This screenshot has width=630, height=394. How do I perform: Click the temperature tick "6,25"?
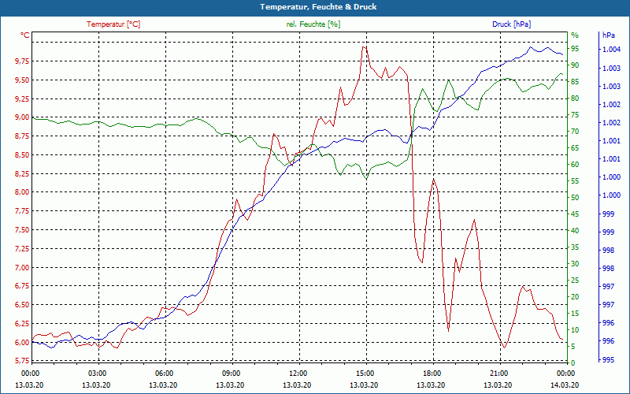(22, 324)
